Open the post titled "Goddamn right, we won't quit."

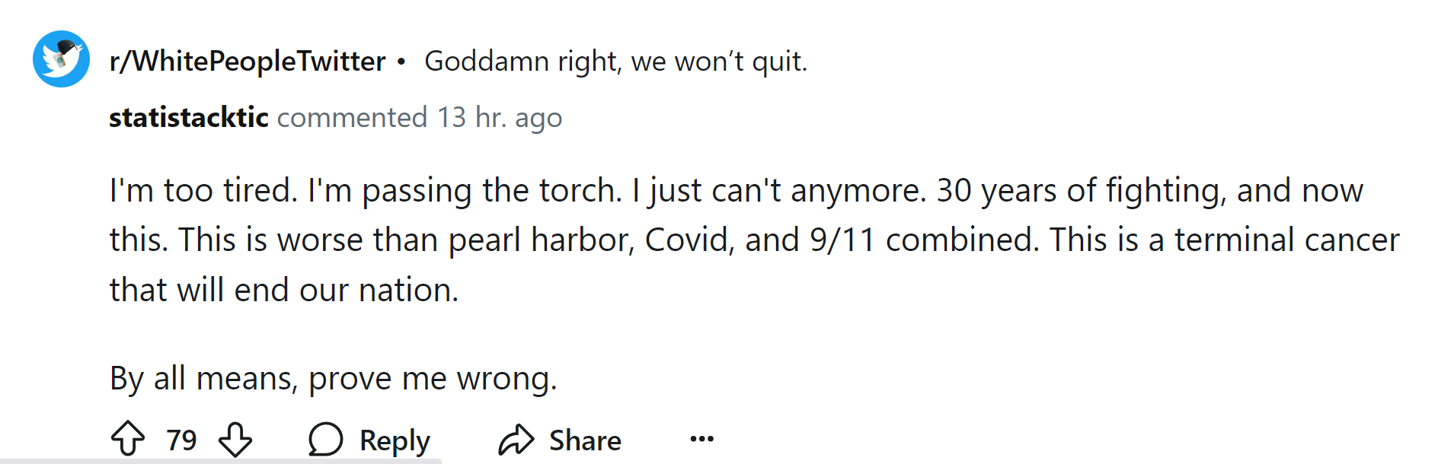615,61
